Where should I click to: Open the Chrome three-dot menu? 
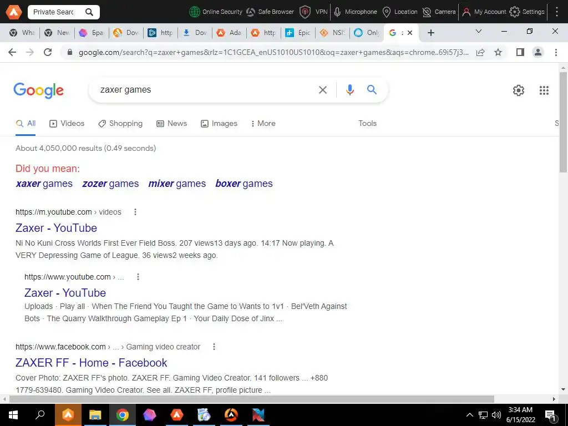[x=556, y=52]
